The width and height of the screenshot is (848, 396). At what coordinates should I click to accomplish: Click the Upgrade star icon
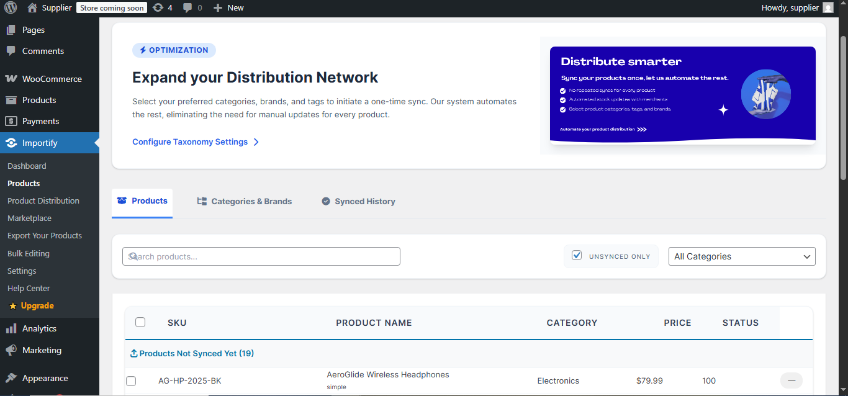pos(13,306)
